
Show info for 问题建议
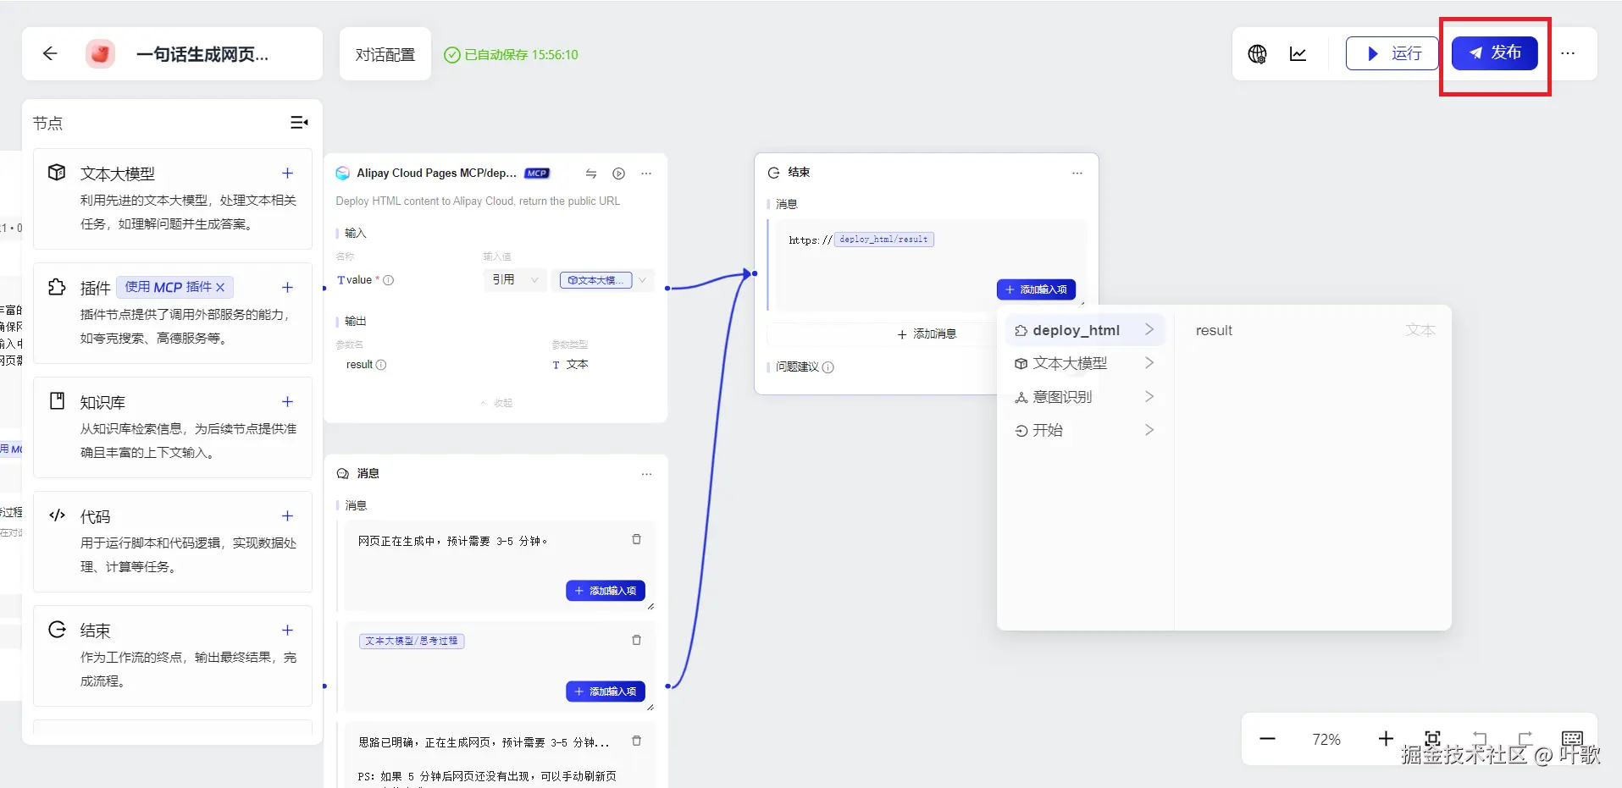coord(828,367)
